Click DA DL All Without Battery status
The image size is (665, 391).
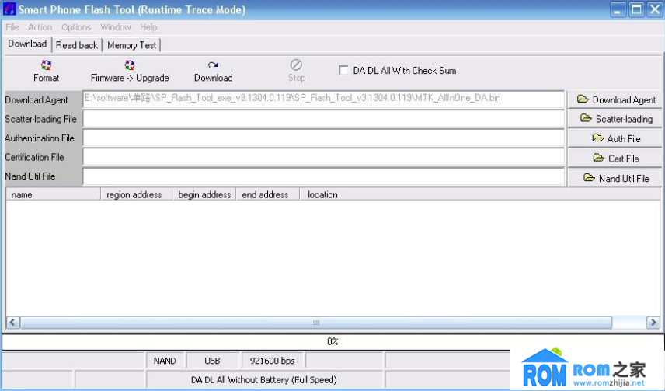point(264,379)
